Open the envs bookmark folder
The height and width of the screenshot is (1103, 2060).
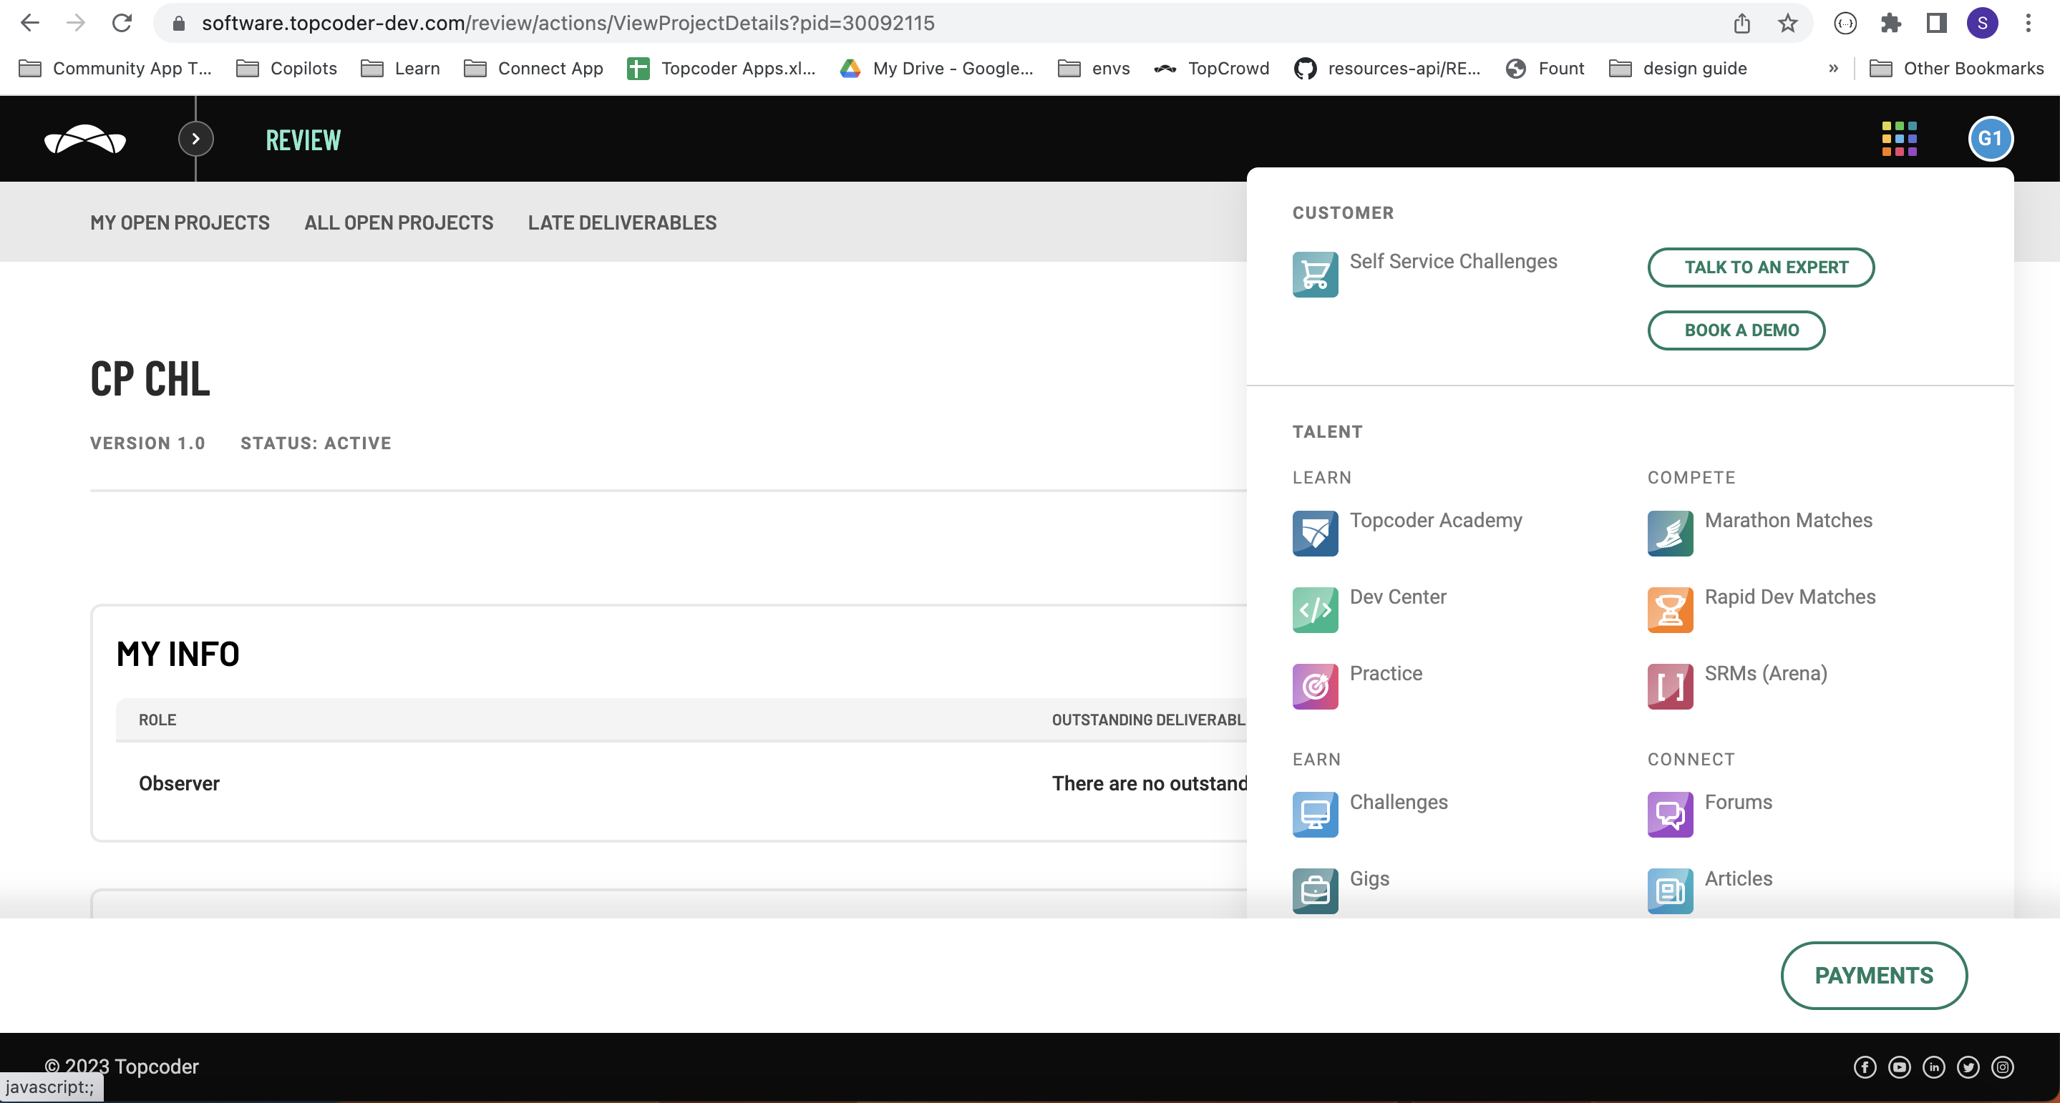point(1093,69)
